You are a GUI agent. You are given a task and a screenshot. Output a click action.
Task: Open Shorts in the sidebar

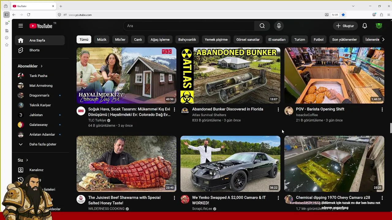pos(40,50)
